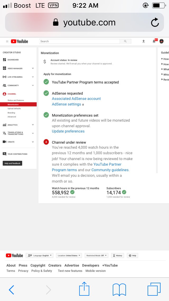169x301 pixels.
Task: Open the Advertise footer link
Action: (x=72, y=265)
